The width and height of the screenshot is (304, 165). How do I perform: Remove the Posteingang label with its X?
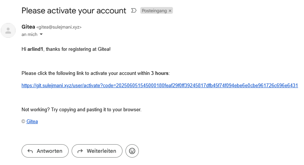[x=170, y=11]
